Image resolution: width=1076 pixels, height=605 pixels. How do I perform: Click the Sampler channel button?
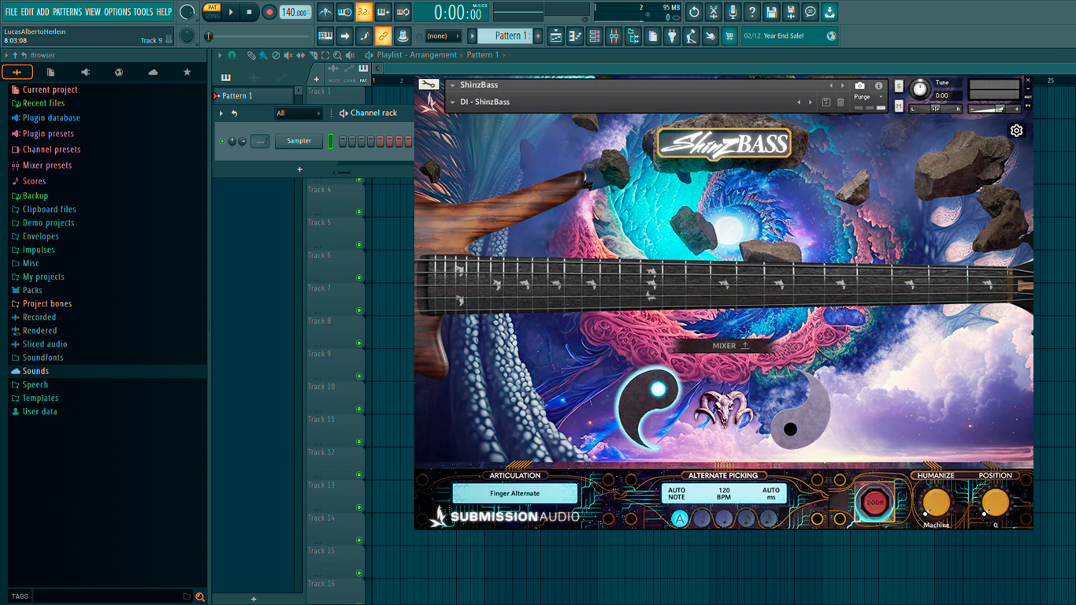(299, 141)
